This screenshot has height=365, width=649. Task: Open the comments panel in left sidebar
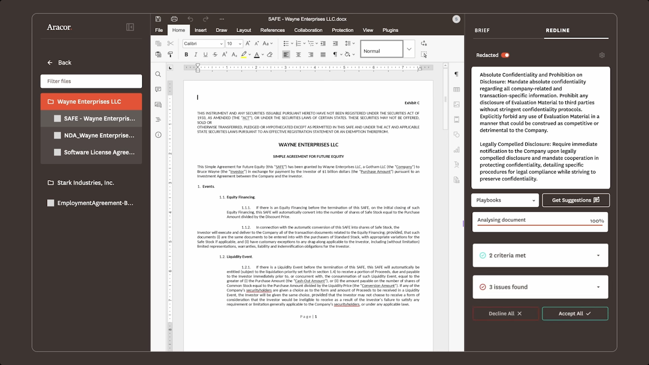[x=158, y=90]
